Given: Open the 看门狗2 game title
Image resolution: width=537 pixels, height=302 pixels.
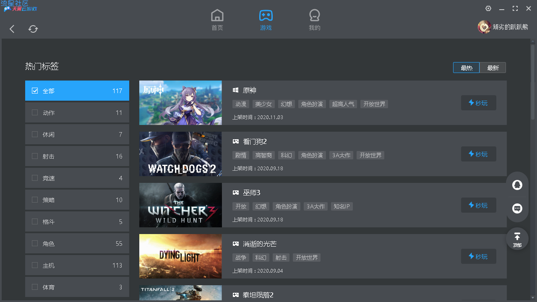Looking at the screenshot, I should 255,141.
